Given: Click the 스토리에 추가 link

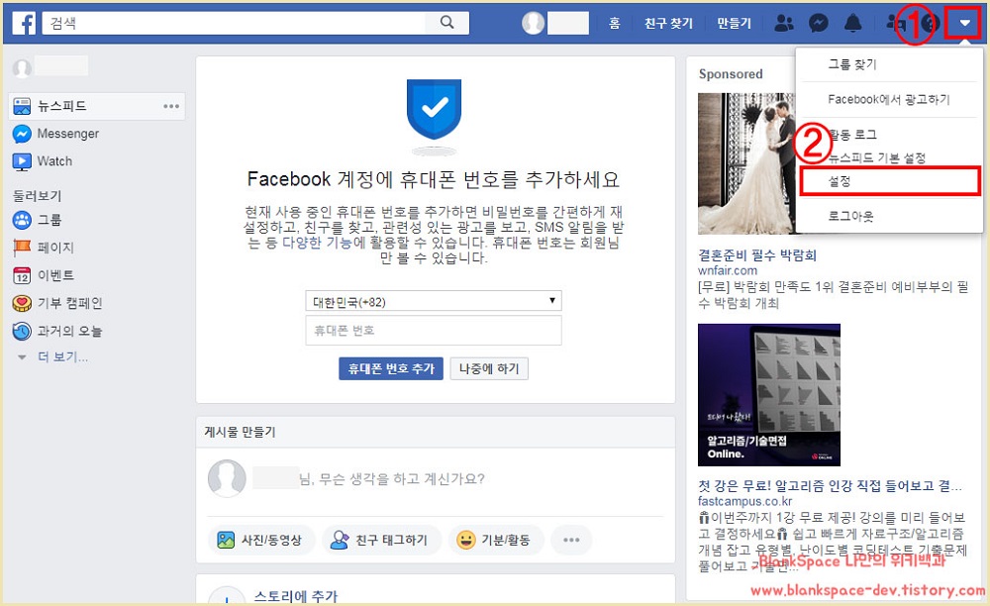Looking at the screenshot, I should 295,596.
